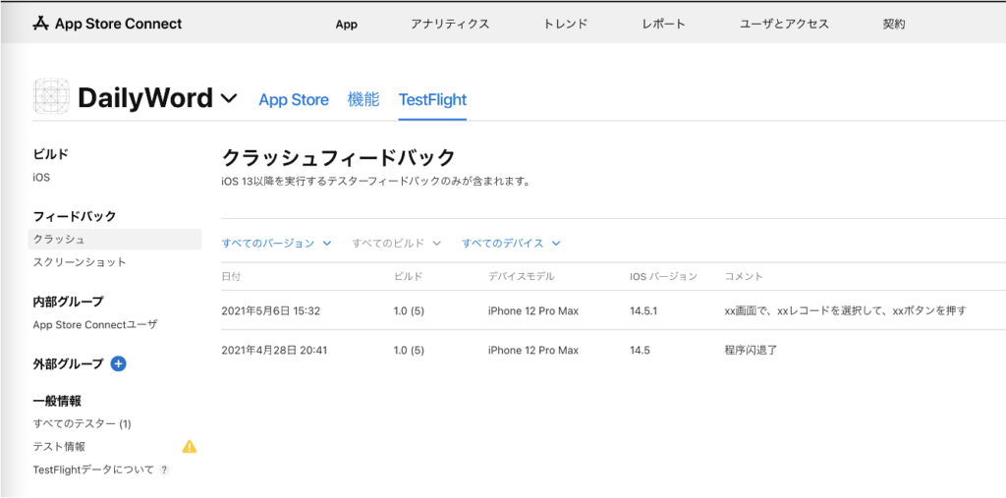Open the すべてのデバイス filter dropdown
This screenshot has height=498, width=1006.
click(511, 244)
